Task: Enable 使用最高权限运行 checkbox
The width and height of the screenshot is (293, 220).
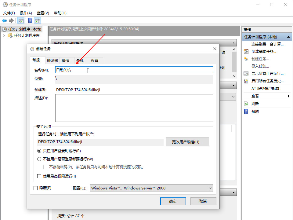Action: (39, 176)
